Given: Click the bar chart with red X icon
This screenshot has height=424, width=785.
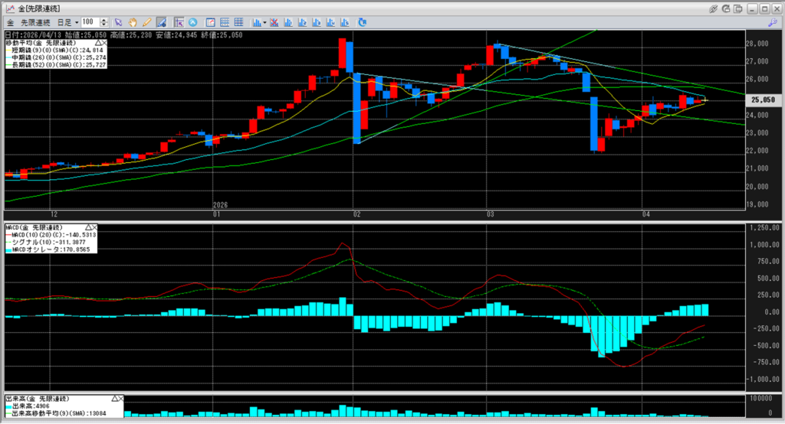Looking at the screenshot, I should (274, 22).
